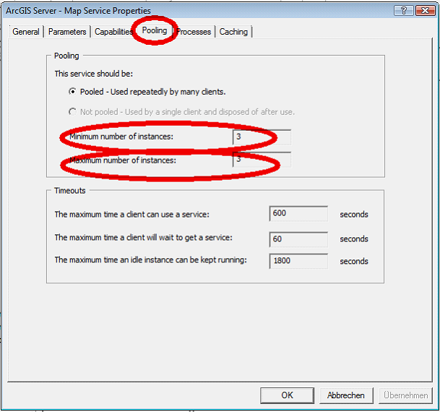Confirm with the OK button
The height and width of the screenshot is (412, 440).
point(287,395)
